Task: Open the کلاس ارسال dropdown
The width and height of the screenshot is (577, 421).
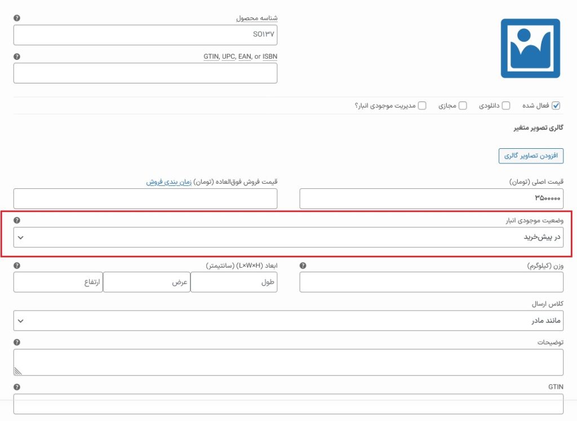Action: 288,321
